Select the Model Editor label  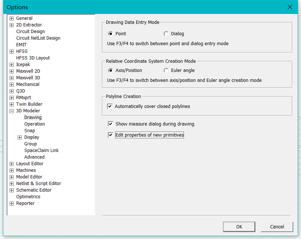(x=29, y=177)
